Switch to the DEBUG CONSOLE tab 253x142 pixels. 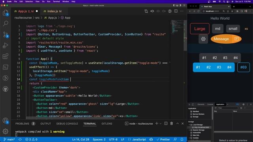coord(67,123)
